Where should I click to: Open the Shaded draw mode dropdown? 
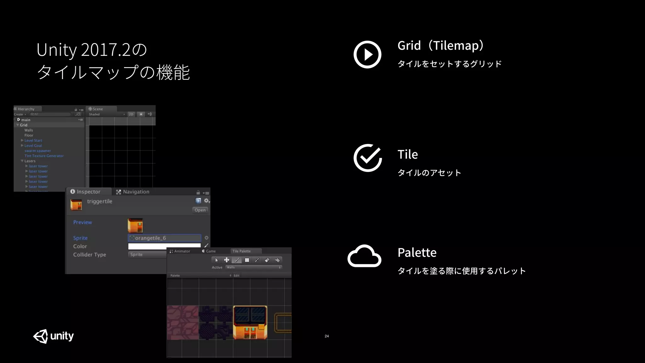pyautogui.click(x=107, y=114)
